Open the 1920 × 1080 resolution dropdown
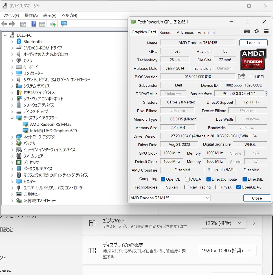 click(227, 250)
